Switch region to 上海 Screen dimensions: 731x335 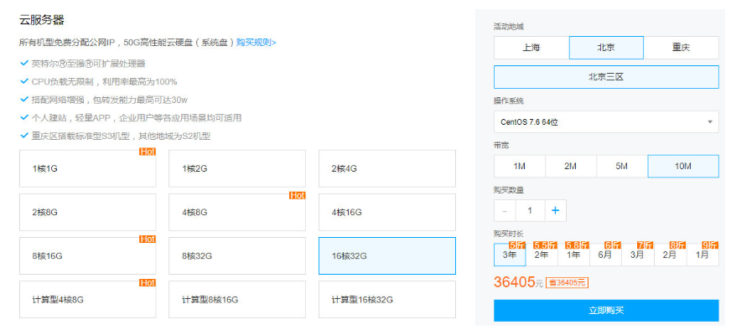(x=531, y=48)
